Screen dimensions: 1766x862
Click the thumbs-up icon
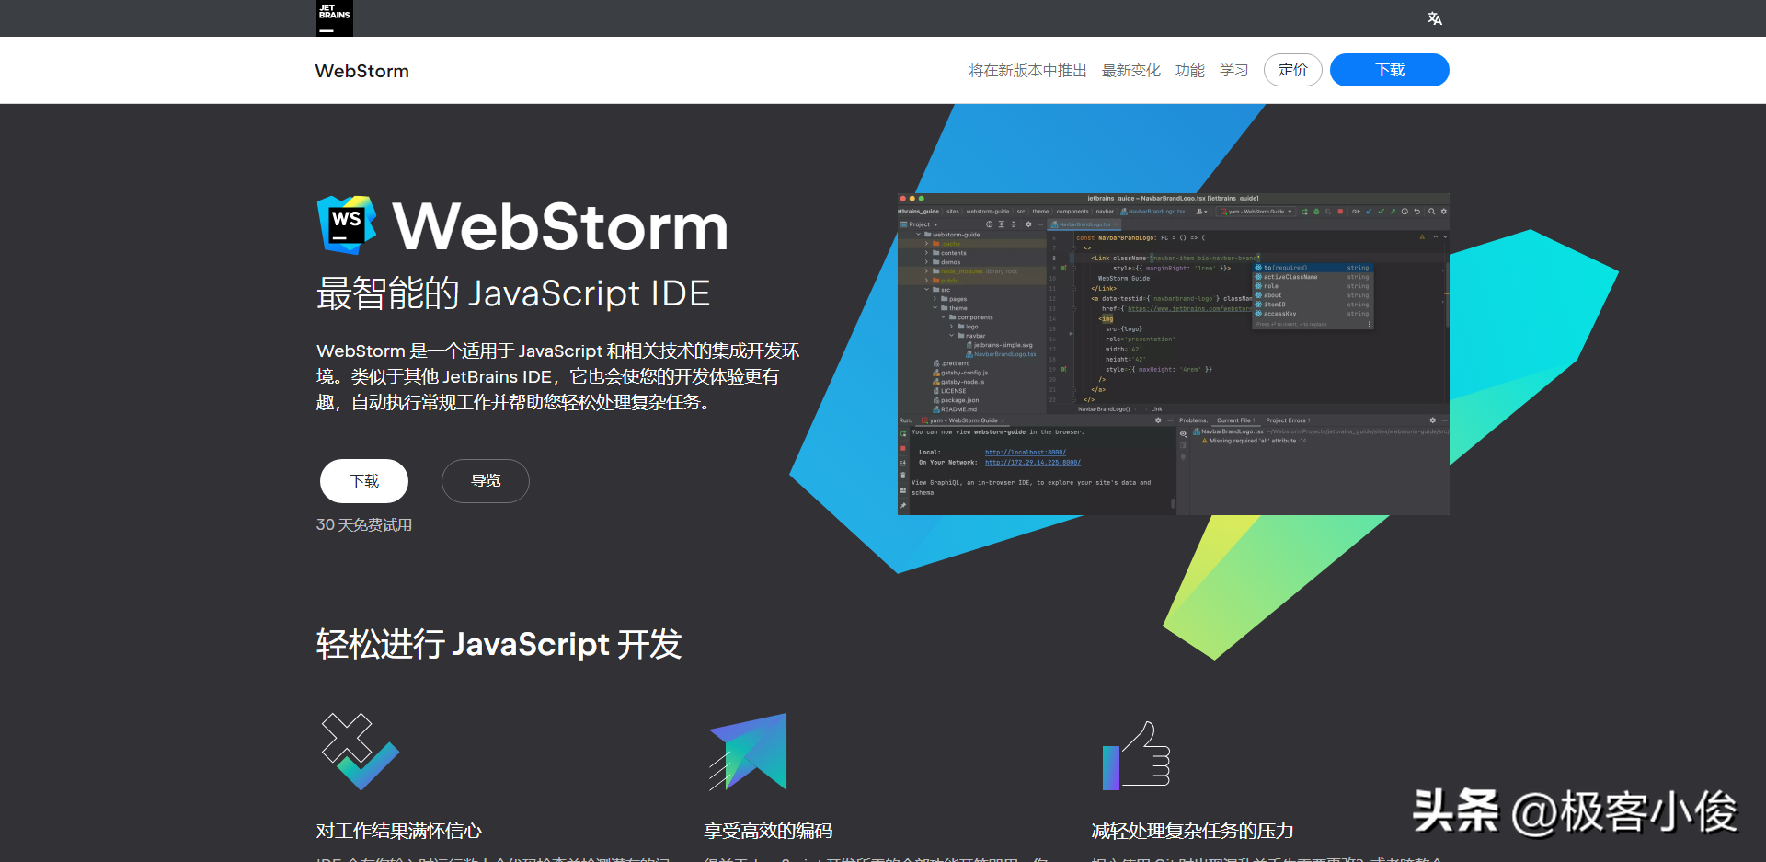point(1136,754)
